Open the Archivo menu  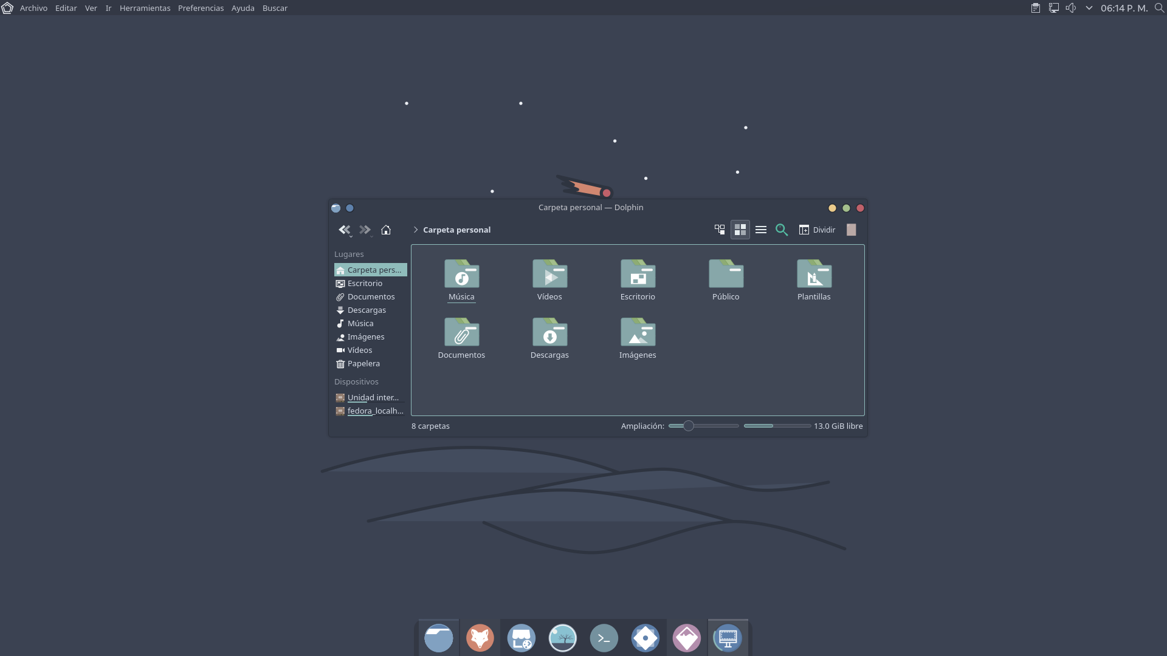[x=33, y=8]
